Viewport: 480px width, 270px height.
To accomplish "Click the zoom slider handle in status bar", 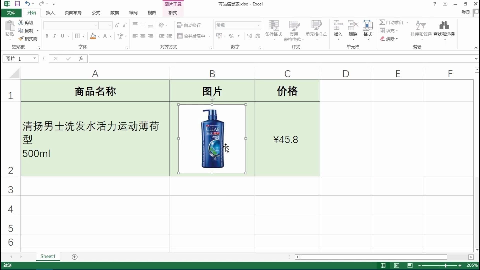I will pos(445,266).
